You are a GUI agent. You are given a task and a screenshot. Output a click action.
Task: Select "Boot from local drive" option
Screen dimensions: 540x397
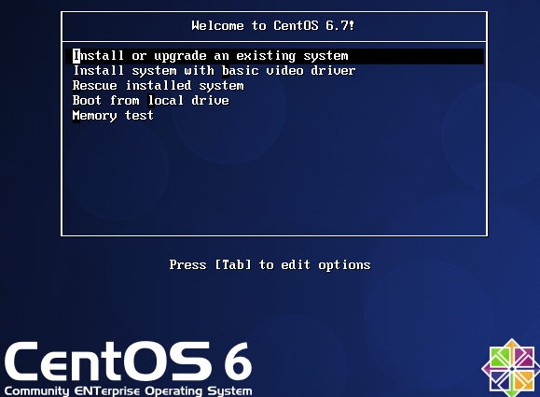point(151,100)
